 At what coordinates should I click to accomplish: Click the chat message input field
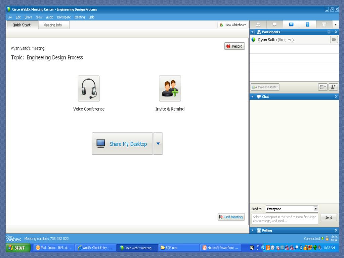[x=285, y=219]
